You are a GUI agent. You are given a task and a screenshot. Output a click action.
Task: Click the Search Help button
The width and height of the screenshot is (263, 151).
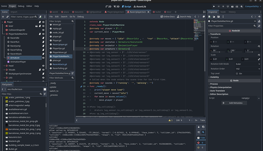pyautogui.click(x=184, y=17)
